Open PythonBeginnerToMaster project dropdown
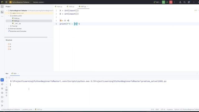Viewport: 199px width, 112px height. [x=20, y=2]
